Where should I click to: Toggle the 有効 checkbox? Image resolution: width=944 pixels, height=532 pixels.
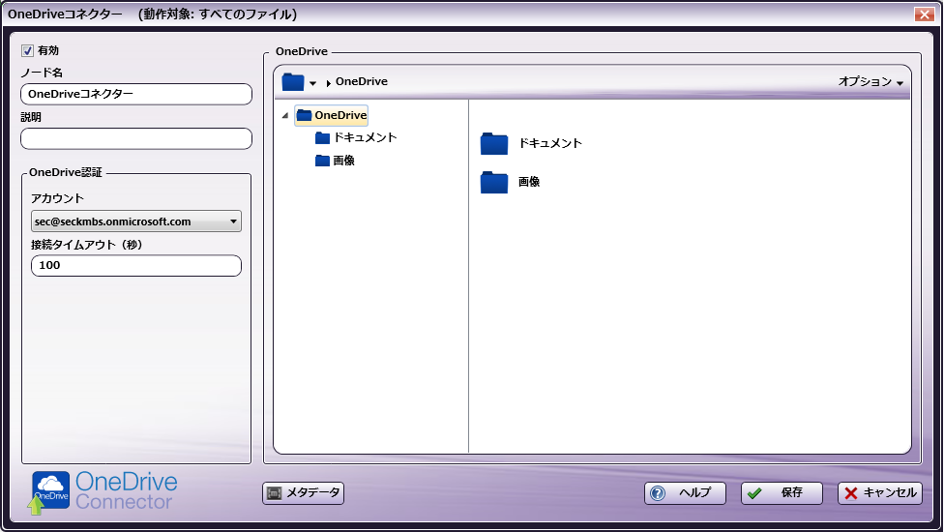click(x=28, y=51)
